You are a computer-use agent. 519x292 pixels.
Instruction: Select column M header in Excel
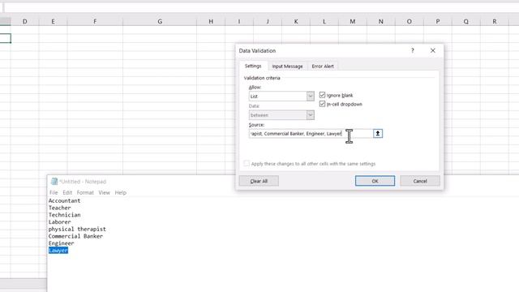coord(353,22)
